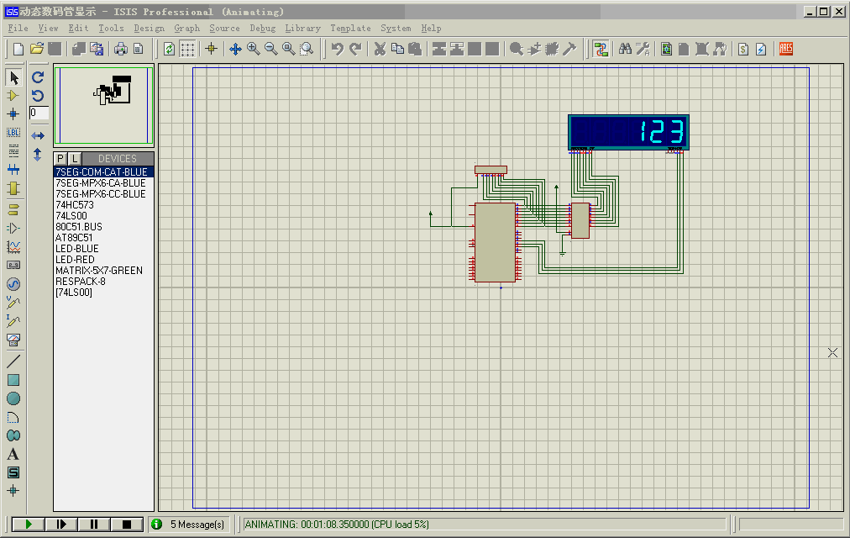Toggle the Wire Autorouter icon
Screen dimensions: 850x538
601,50
